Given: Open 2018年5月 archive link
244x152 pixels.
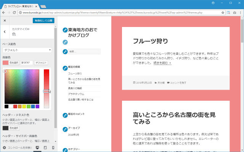Looking at the screenshot, I should 74,135.
